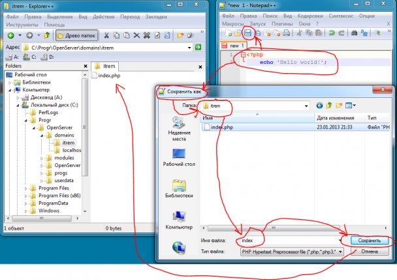Click the Go green arrow beside Explorer++ address

coord(198,47)
